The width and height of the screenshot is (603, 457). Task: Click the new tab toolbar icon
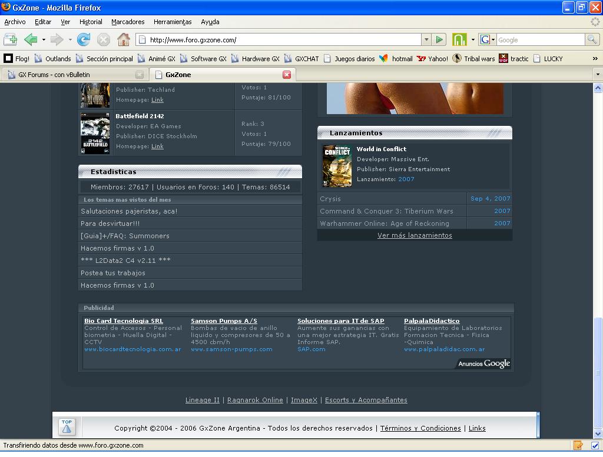point(11,39)
